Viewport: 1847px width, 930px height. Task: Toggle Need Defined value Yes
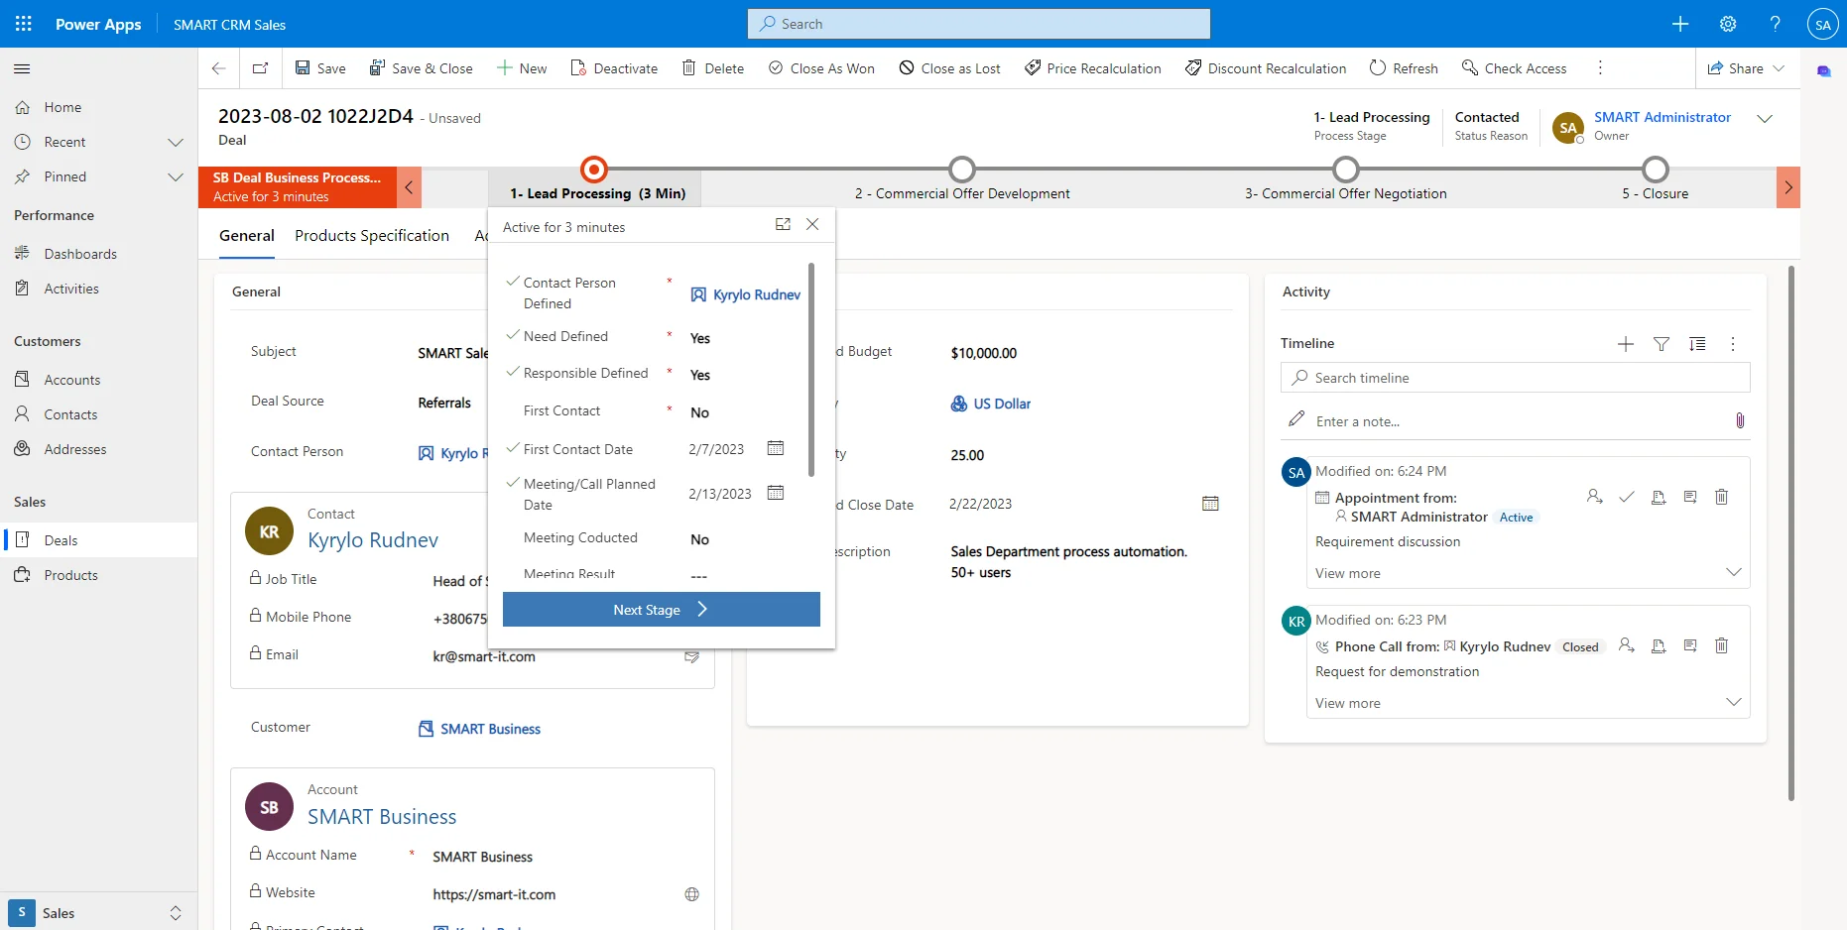coord(699,338)
